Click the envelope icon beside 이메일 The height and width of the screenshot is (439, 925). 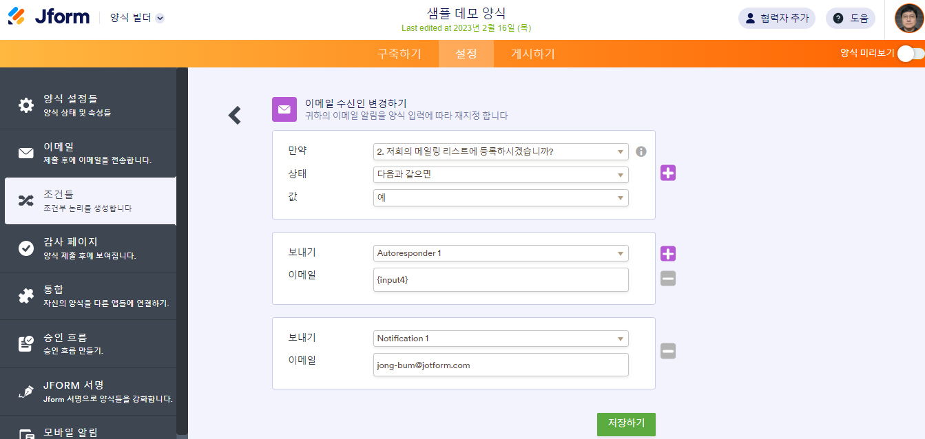26,153
